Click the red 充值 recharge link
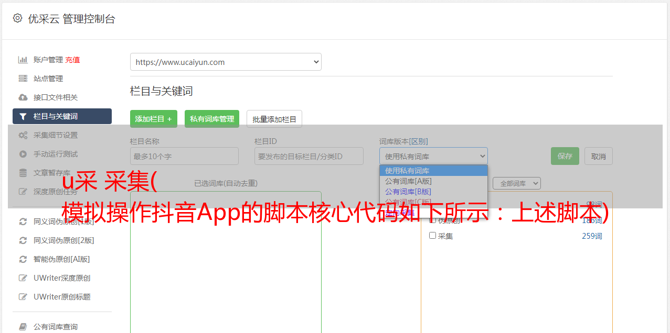670x333 pixels. [72, 60]
